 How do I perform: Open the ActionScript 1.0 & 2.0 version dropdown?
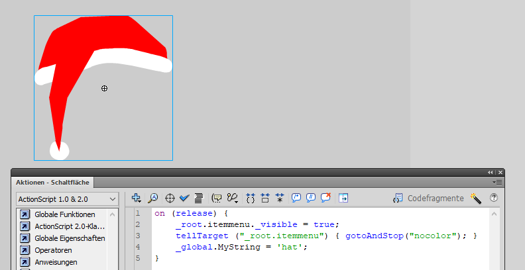67,199
